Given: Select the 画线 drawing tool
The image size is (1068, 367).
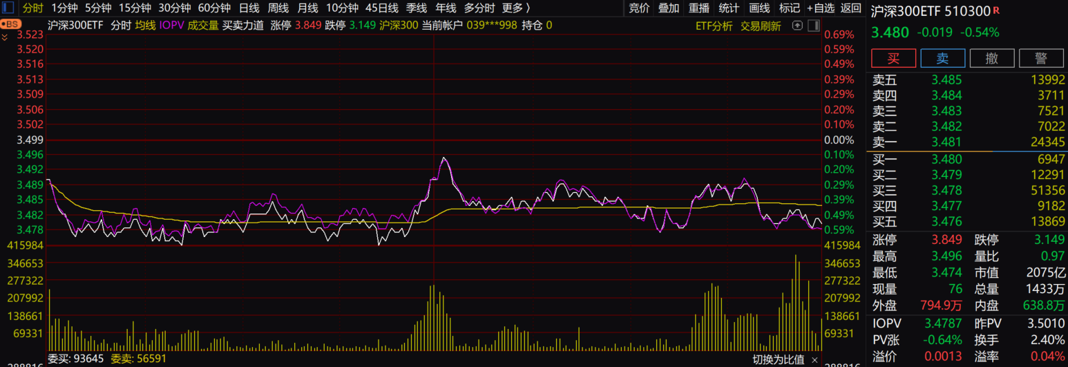Looking at the screenshot, I should [759, 8].
